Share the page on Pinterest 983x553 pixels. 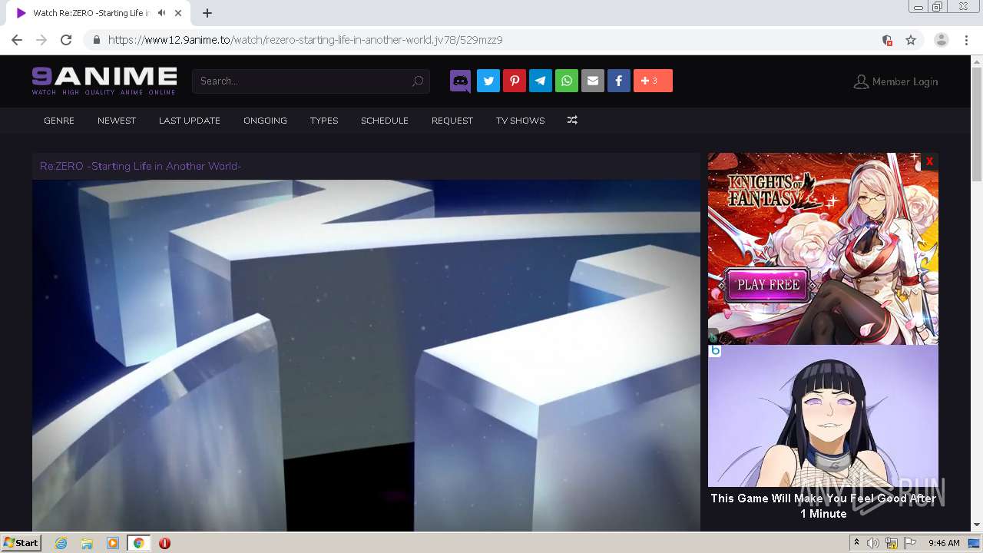pos(515,81)
